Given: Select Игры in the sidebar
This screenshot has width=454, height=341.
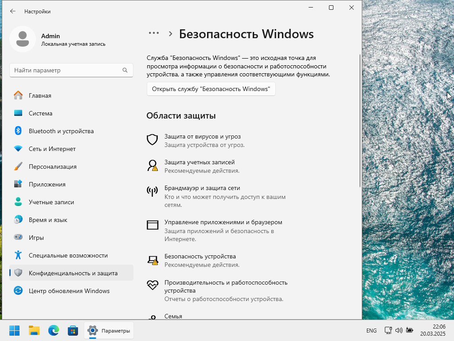Looking at the screenshot, I should [x=71, y=237].
